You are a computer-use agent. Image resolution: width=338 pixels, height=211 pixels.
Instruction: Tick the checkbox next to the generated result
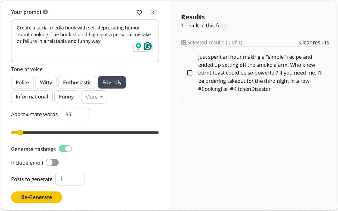click(190, 73)
